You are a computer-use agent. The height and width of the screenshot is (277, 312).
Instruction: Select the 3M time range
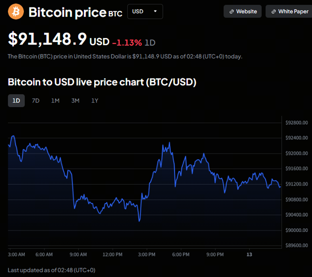[75, 100]
